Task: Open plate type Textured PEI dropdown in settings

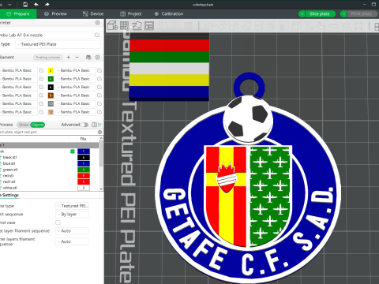Action: click(72, 206)
